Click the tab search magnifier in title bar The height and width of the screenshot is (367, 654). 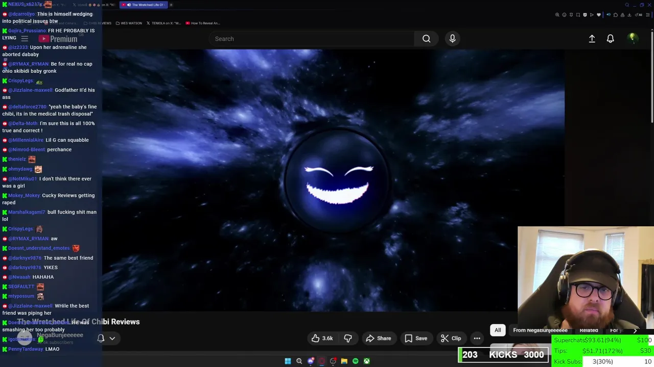(627, 5)
